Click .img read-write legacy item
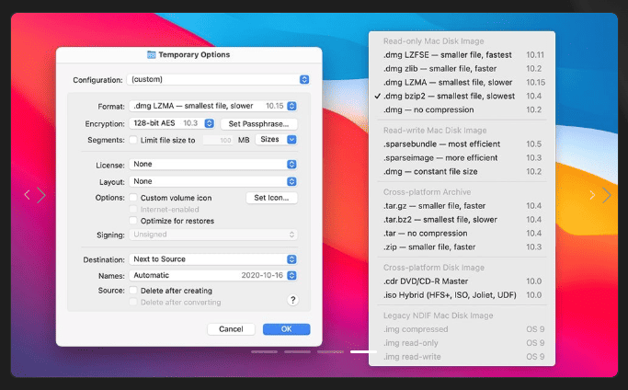The width and height of the screenshot is (628, 390). 462,356
